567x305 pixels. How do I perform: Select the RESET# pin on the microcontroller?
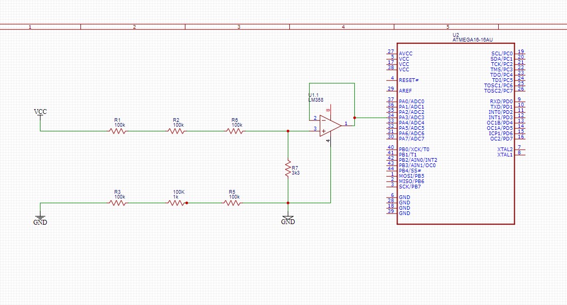408,80
